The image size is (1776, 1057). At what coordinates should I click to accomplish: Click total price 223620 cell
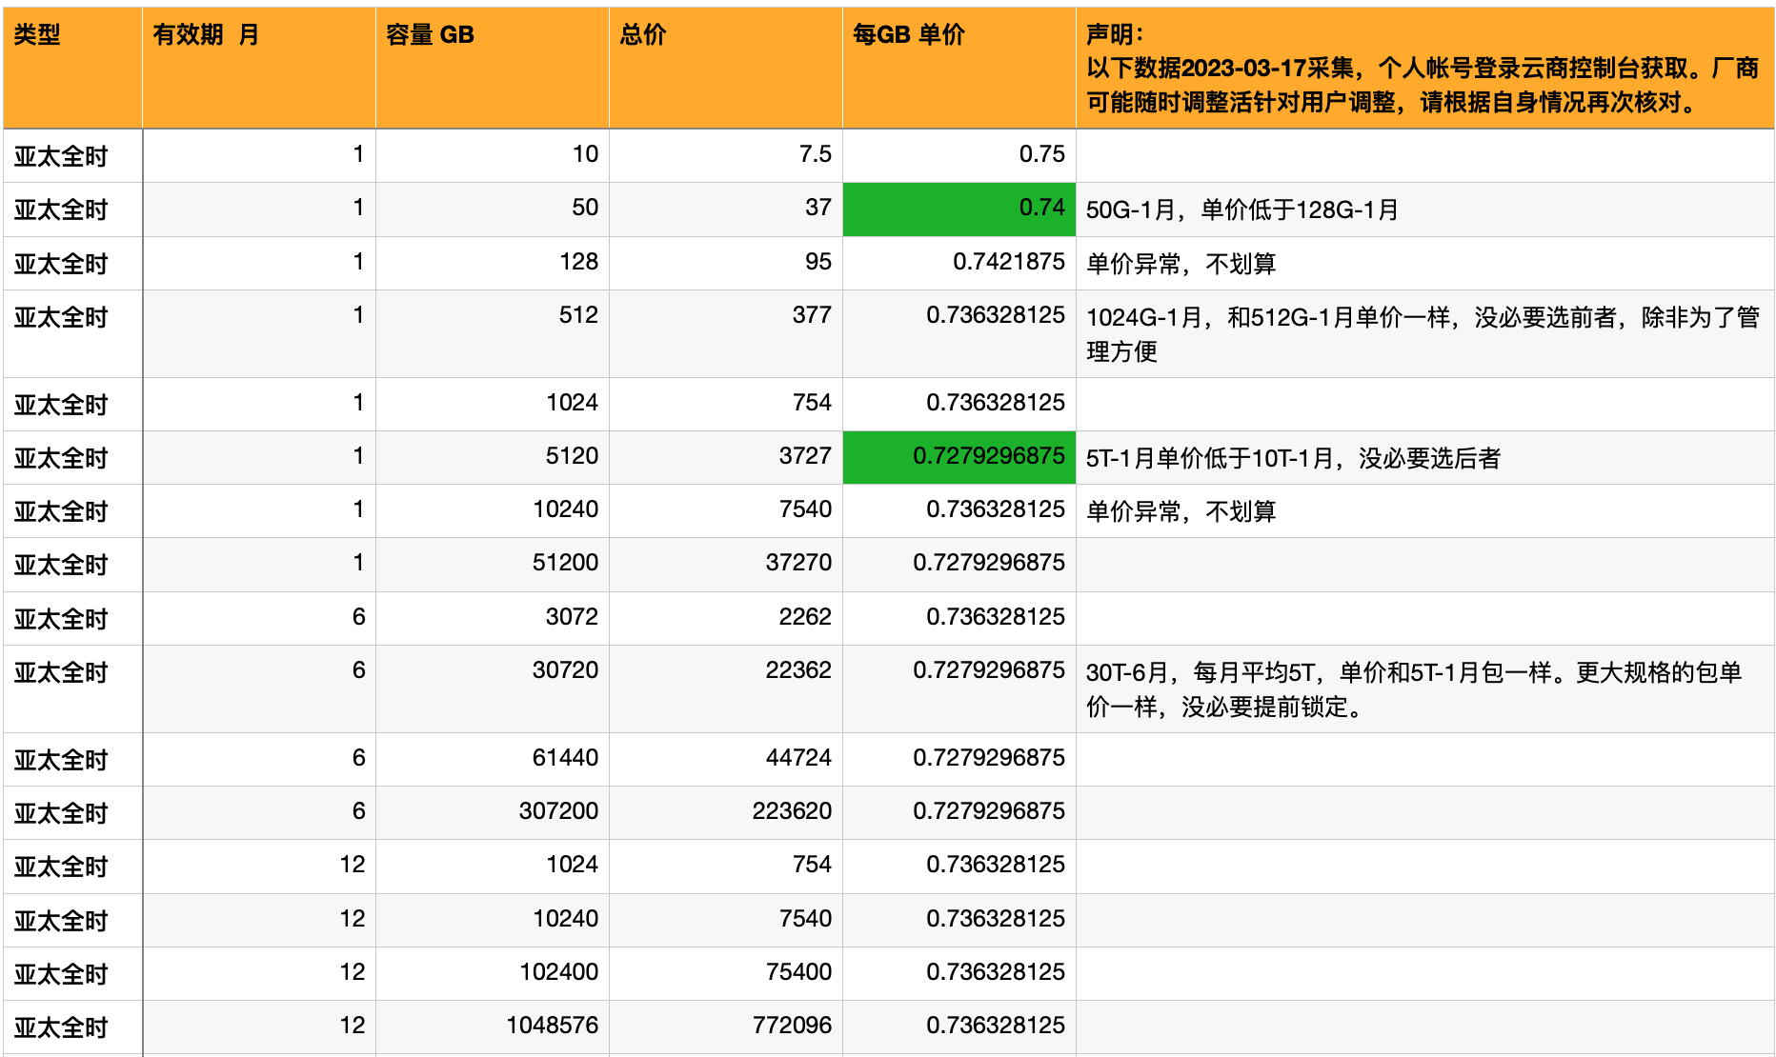(x=726, y=812)
